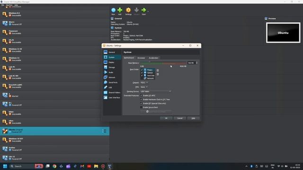Start the VM with the green arrow icon
303x170 pixels.
(143, 10)
